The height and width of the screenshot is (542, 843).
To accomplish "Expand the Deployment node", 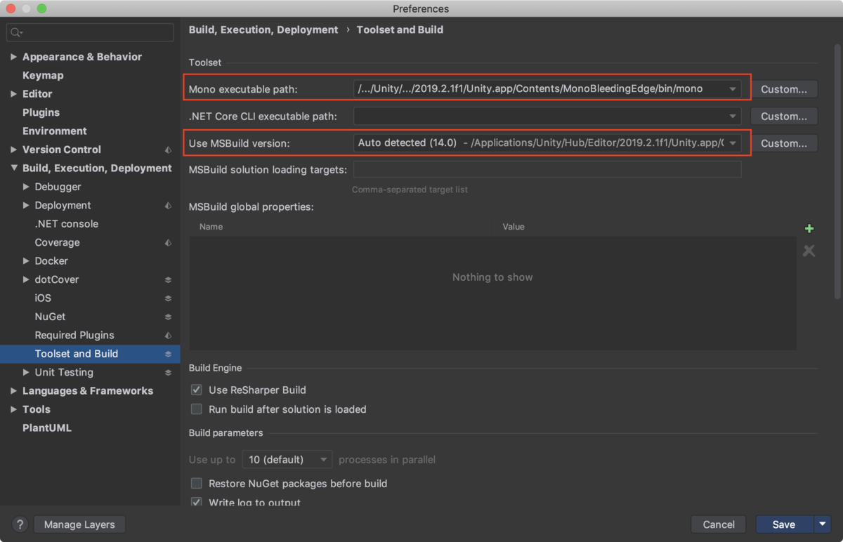I will click(26, 206).
